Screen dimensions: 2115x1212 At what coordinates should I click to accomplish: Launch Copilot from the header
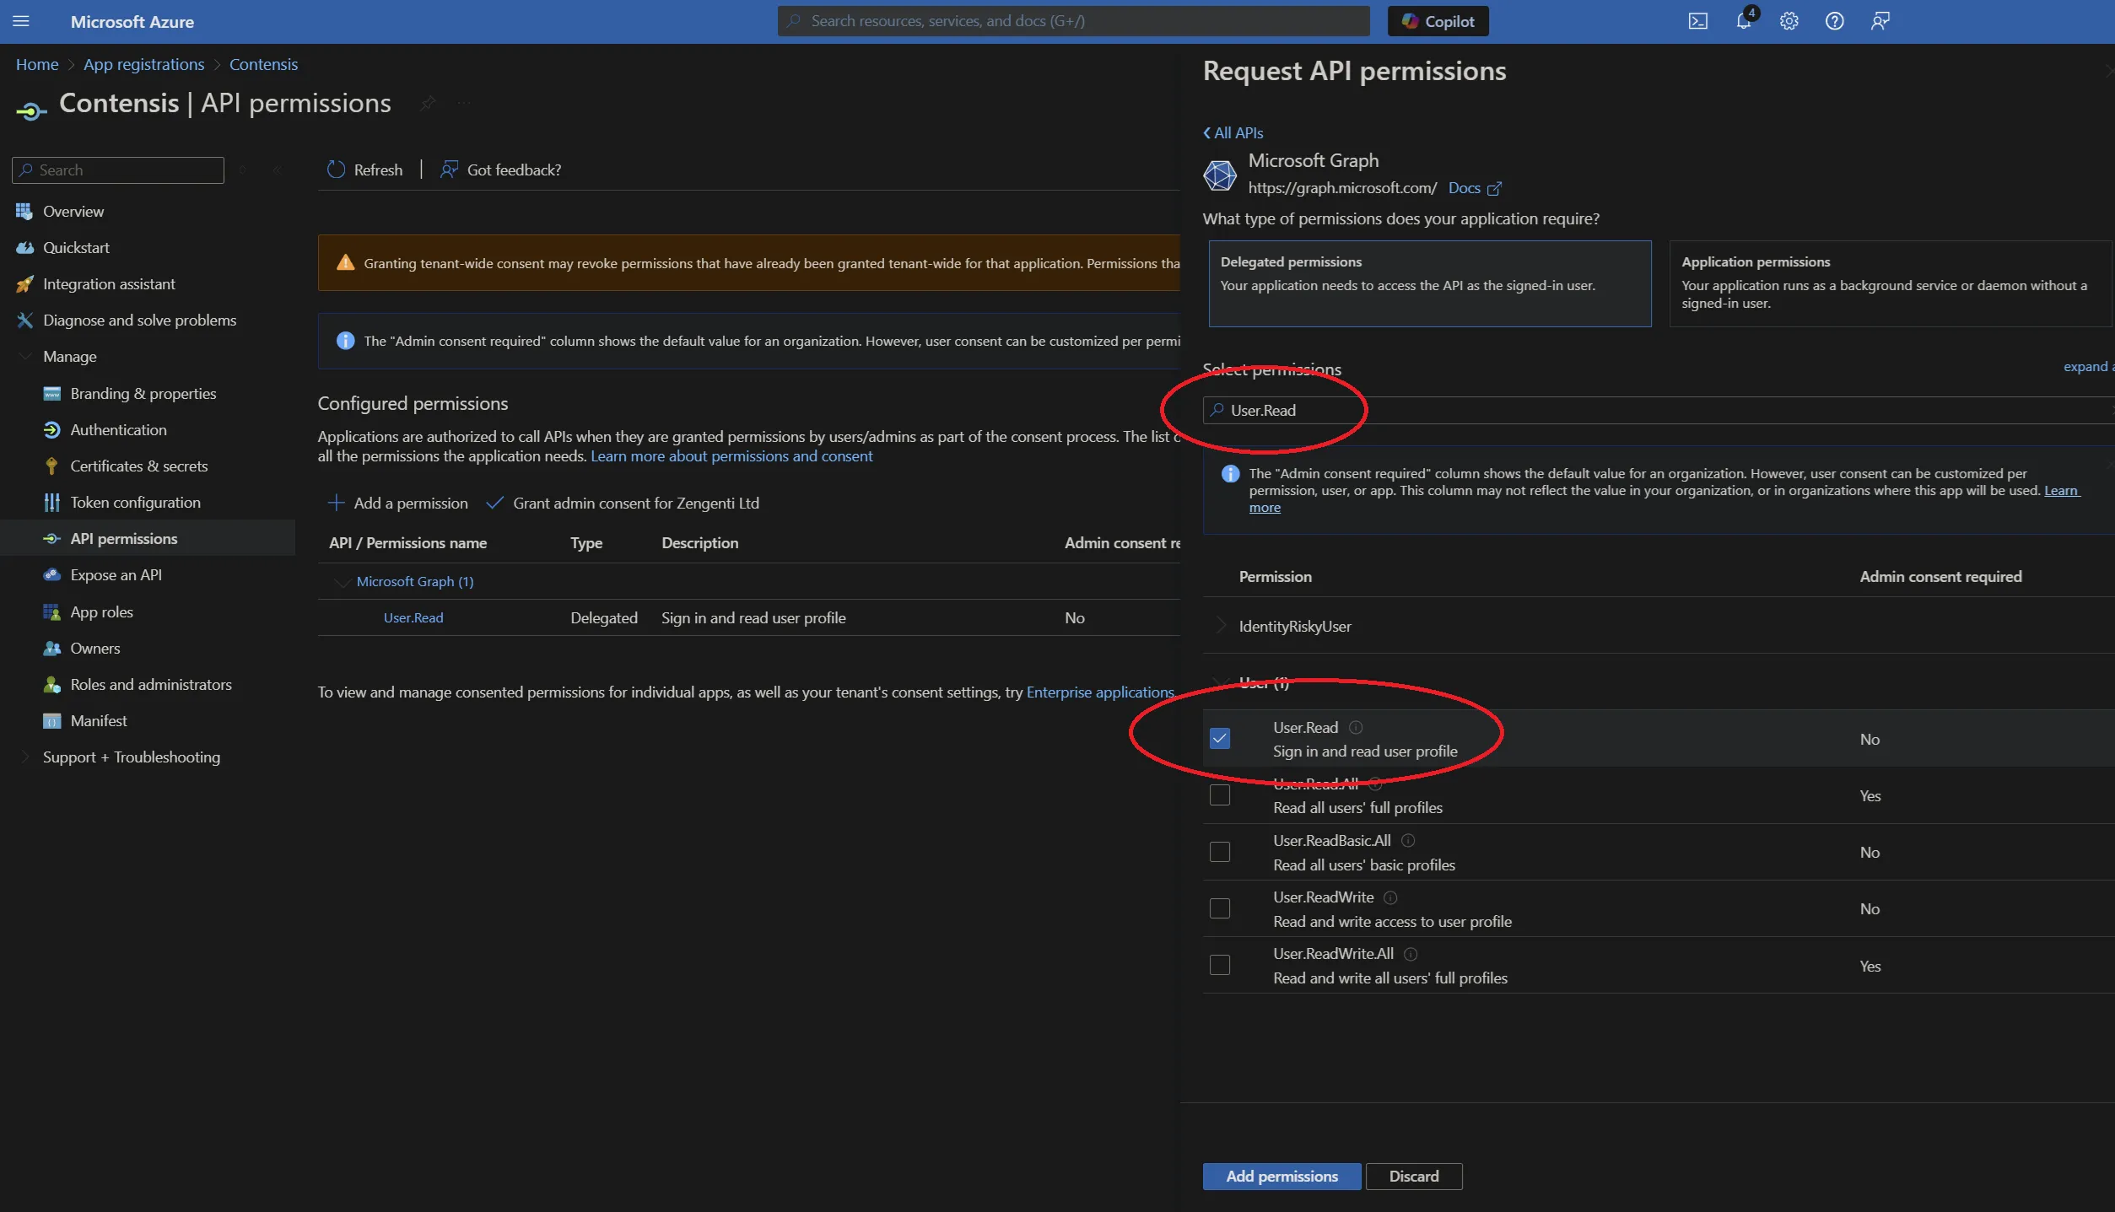(x=1438, y=21)
